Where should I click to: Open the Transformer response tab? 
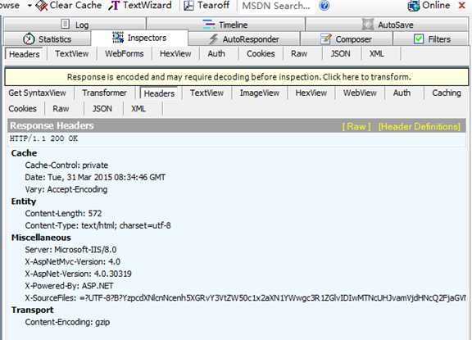[104, 93]
